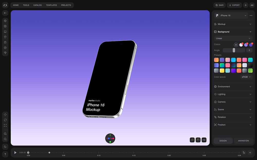Click the cursor icon on timeline right

pyautogui.click(x=244, y=153)
